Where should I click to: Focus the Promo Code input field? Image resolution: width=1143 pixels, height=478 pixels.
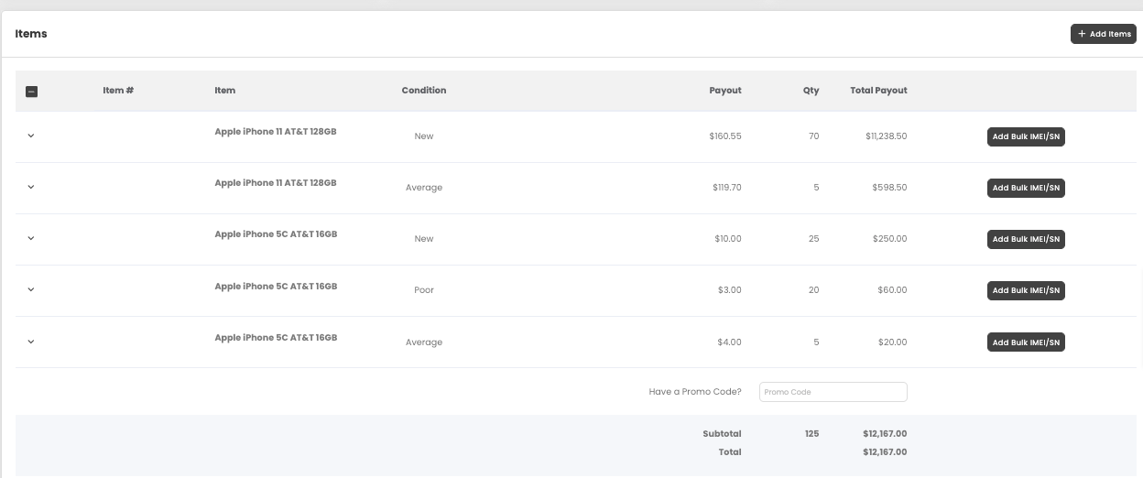click(833, 392)
